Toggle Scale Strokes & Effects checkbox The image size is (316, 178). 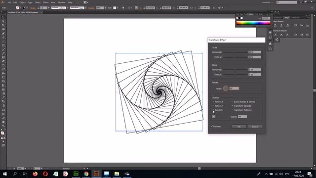point(232,102)
